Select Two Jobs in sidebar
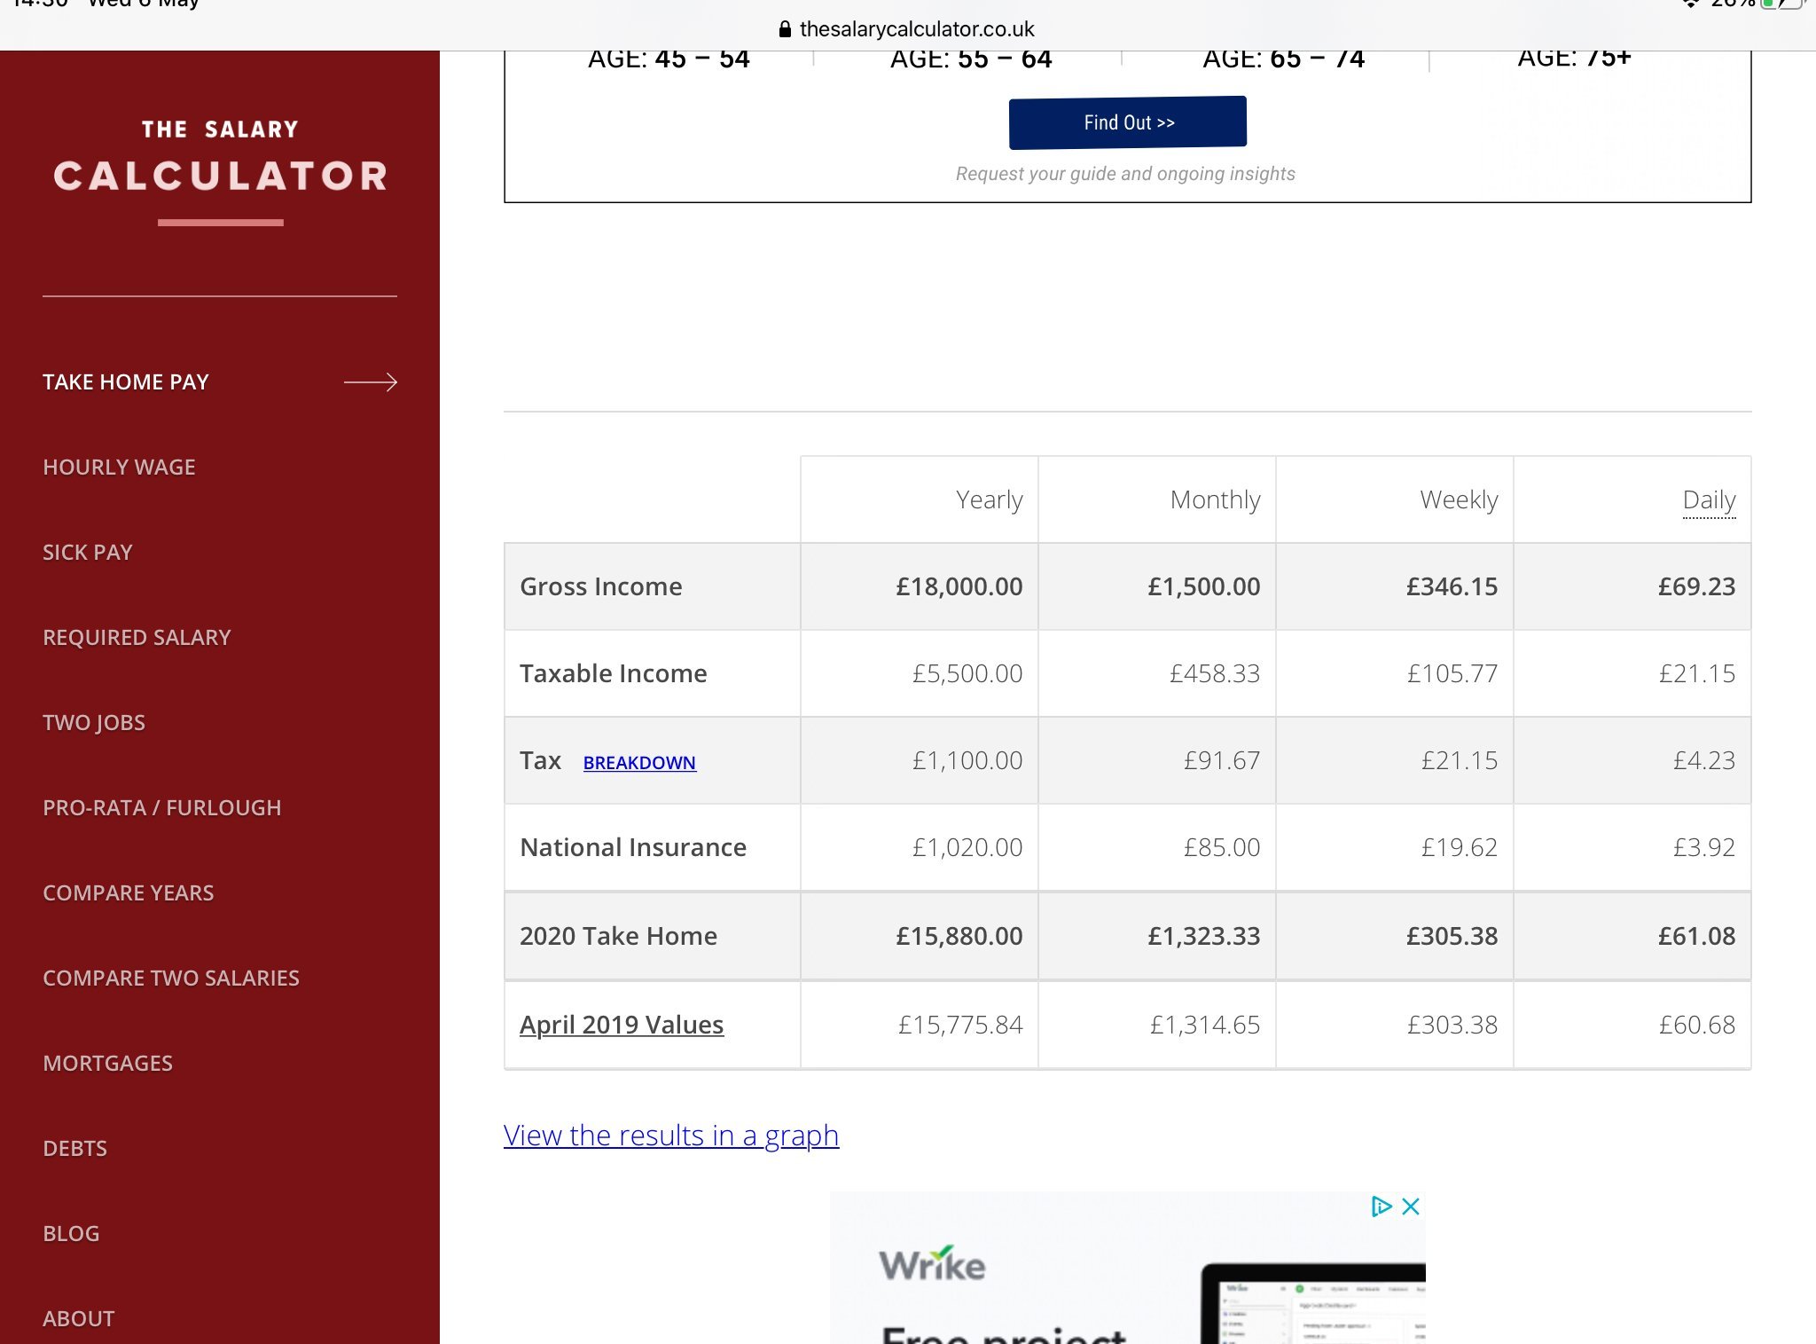1816x1344 pixels. [x=94, y=723]
